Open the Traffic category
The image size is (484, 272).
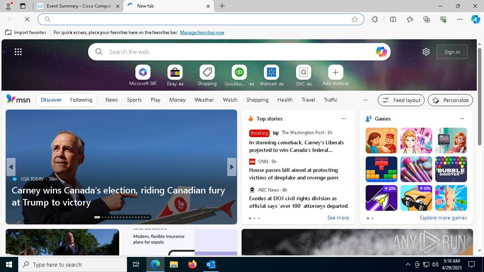click(x=330, y=100)
